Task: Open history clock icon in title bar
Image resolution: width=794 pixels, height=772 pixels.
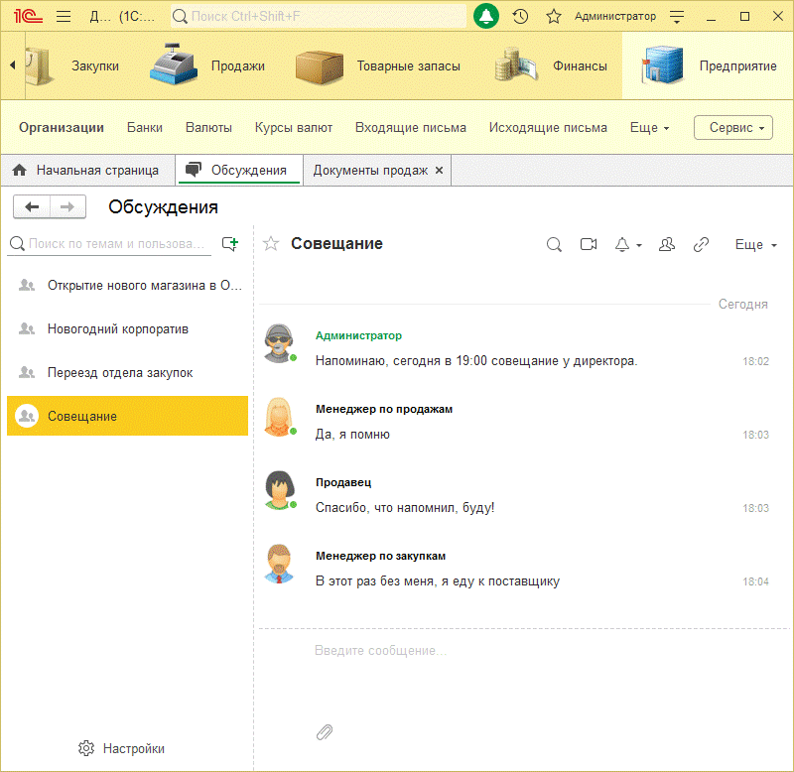Action: point(520,16)
